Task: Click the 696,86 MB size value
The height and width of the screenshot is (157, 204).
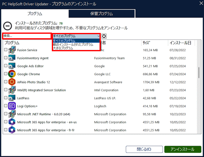Action: tap(150, 74)
